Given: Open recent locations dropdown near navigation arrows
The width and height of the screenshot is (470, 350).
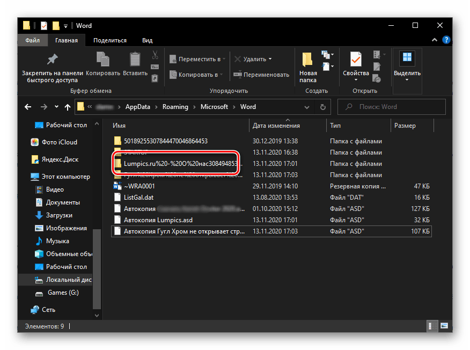Looking at the screenshot, I should [x=56, y=107].
